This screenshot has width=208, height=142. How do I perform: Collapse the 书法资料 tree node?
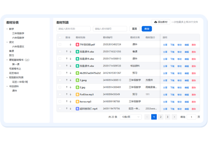click(7, 86)
